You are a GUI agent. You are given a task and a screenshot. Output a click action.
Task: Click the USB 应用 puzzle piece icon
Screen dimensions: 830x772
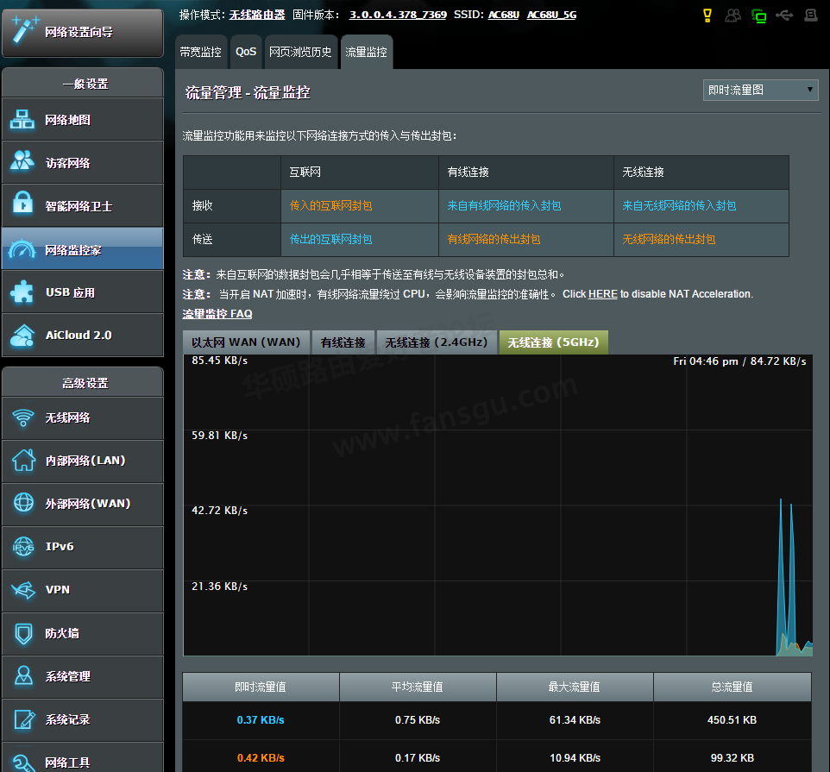pos(22,292)
